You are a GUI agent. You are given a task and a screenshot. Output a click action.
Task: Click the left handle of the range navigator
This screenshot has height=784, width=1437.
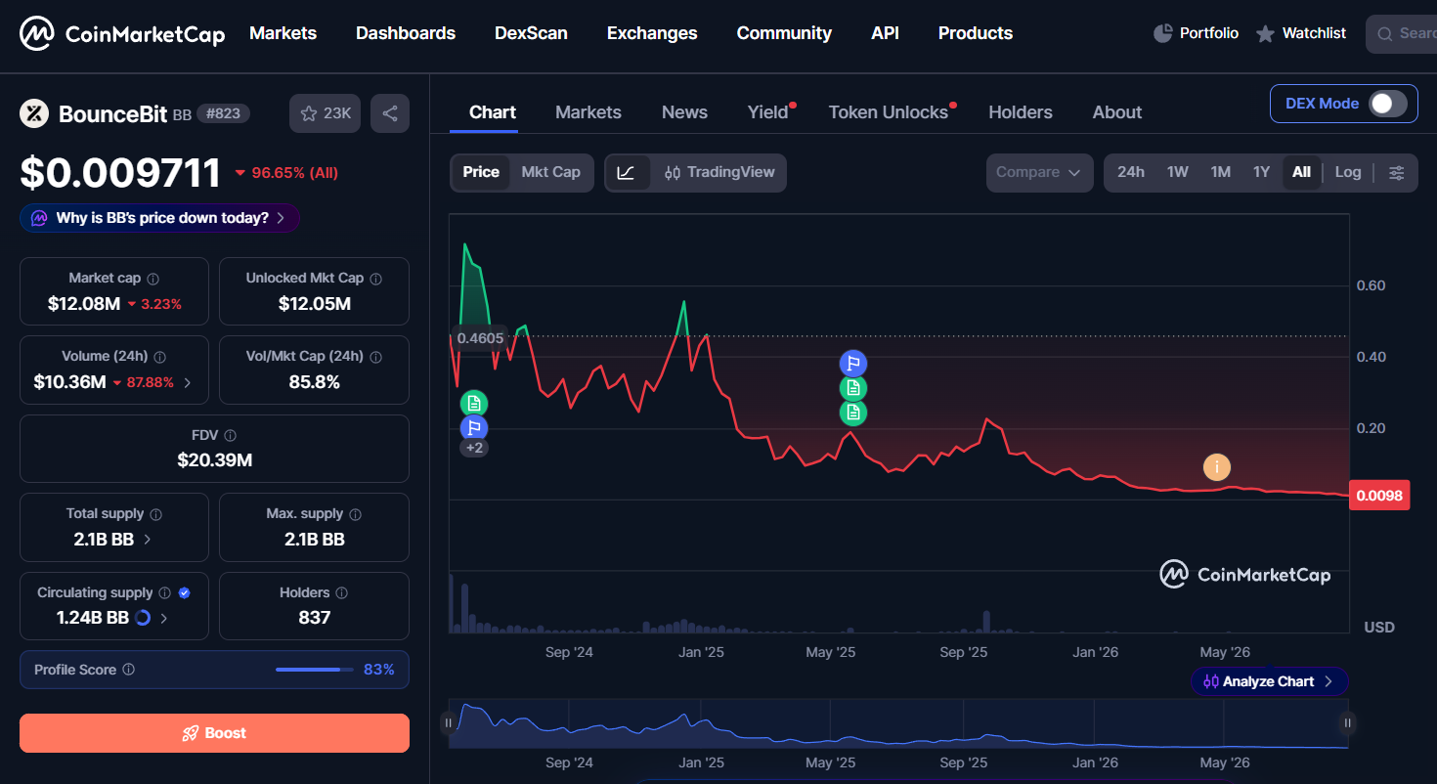coord(449,723)
